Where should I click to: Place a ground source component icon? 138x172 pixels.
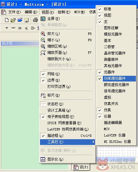7,28
